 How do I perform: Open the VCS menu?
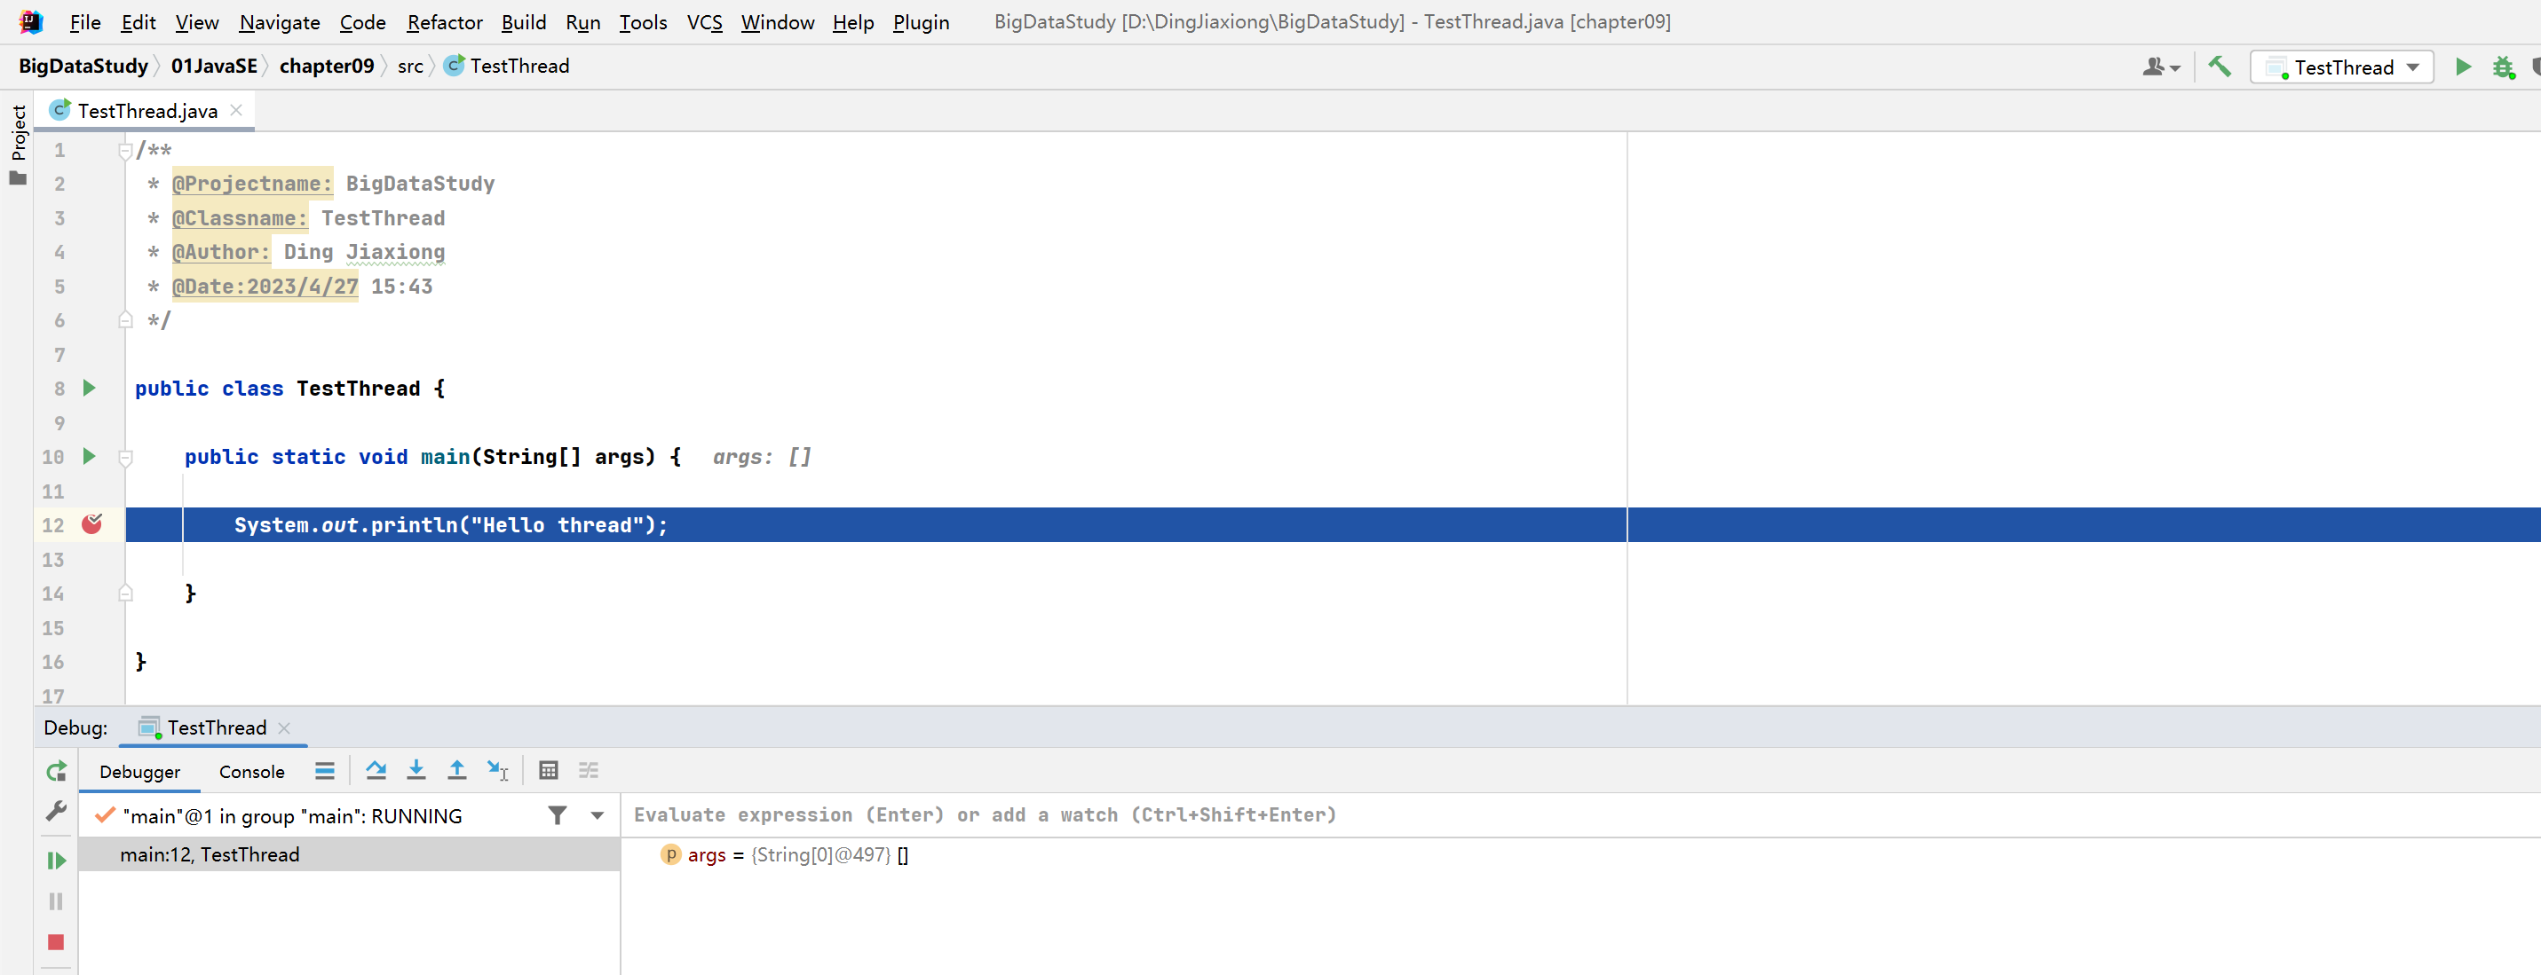point(704,21)
